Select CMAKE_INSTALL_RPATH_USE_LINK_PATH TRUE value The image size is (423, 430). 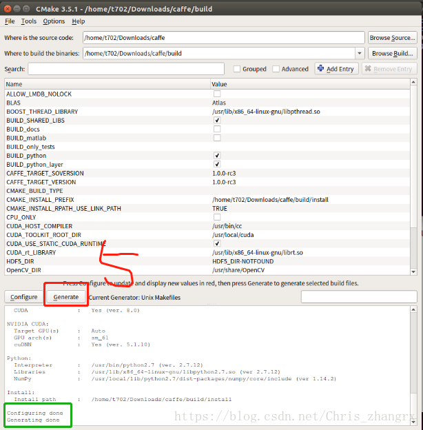tap(220, 208)
